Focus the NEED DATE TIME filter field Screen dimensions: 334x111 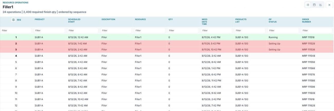pyautogui.click(x=216, y=30)
